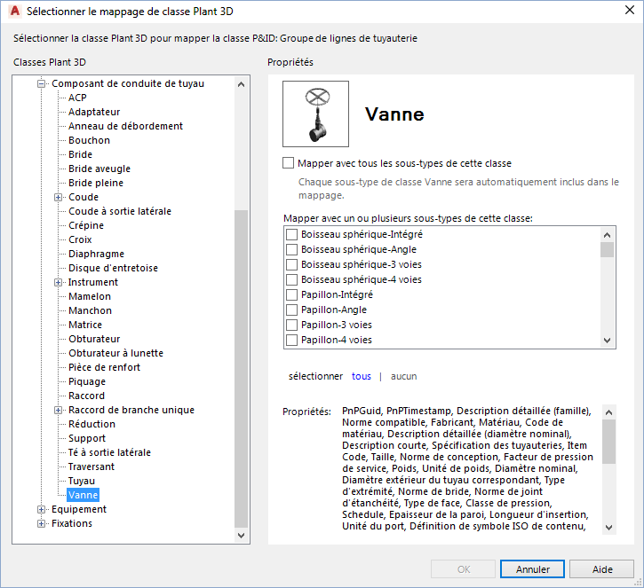The height and width of the screenshot is (588, 644).
Task: Check Boisseau sphérique-3 voies sub-type
Action: coord(291,264)
